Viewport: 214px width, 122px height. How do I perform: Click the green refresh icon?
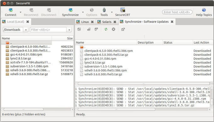tap(106, 29)
